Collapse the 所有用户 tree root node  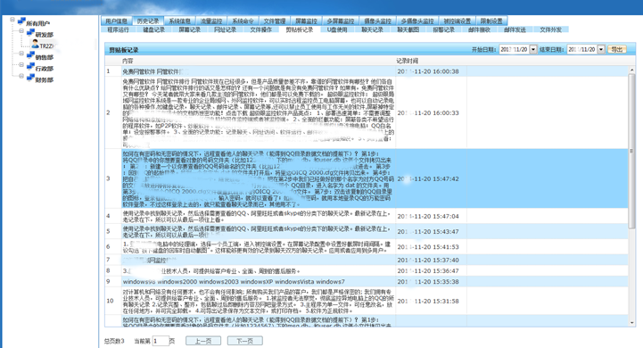click(12, 20)
